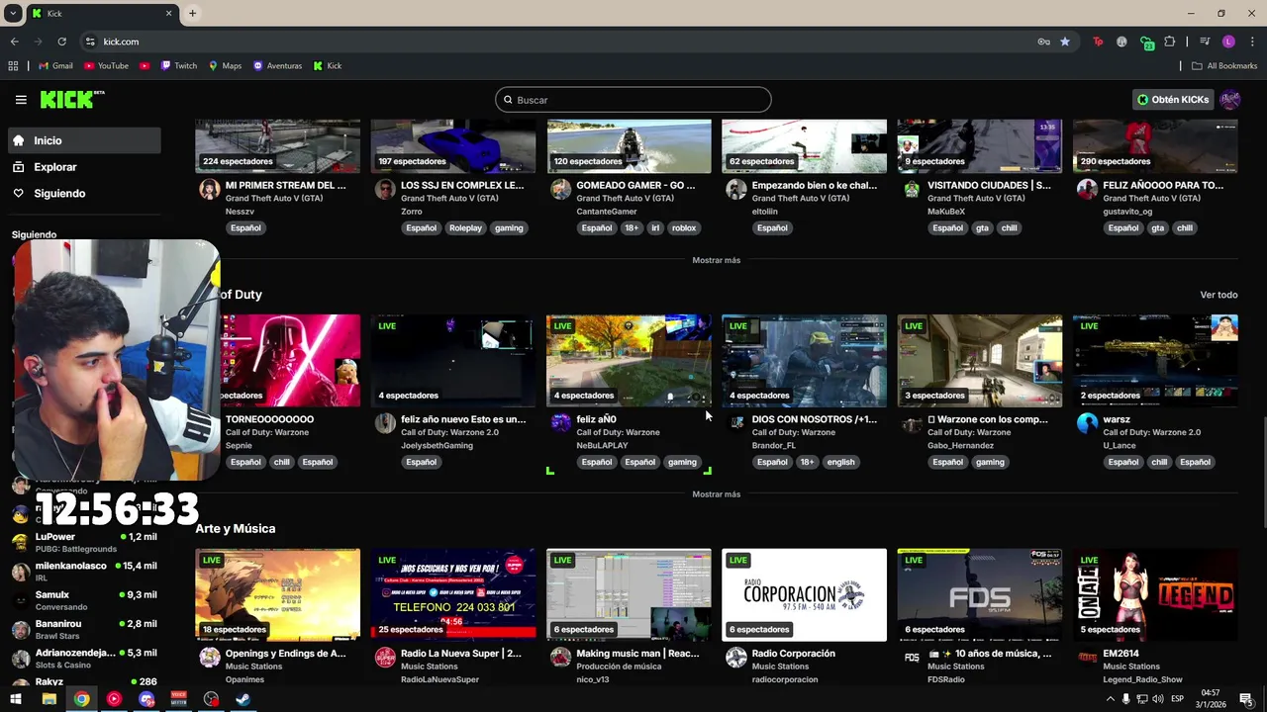The image size is (1267, 712).
Task: Open the Zorro channel avatar
Action: pyautogui.click(x=385, y=190)
